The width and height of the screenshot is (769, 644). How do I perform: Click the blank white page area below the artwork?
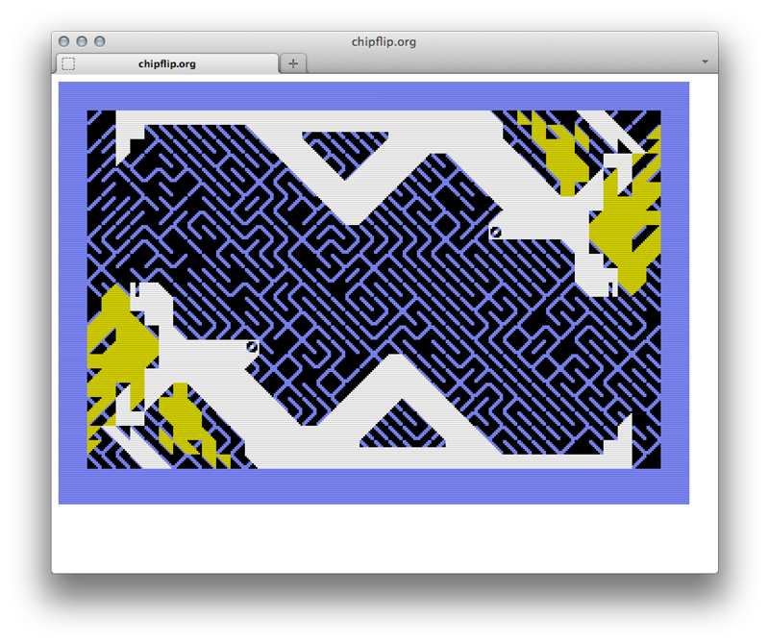pyautogui.click(x=384, y=538)
